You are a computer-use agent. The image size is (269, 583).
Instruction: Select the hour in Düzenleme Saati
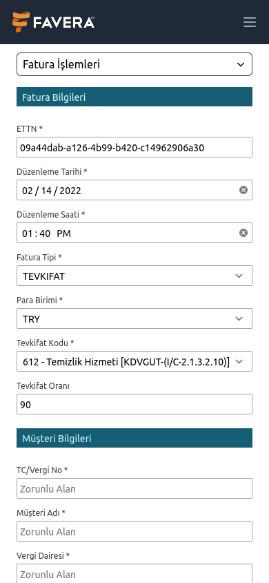[x=28, y=233]
